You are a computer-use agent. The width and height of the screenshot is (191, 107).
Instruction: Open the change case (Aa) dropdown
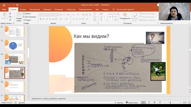pyautogui.click(x=61, y=19)
